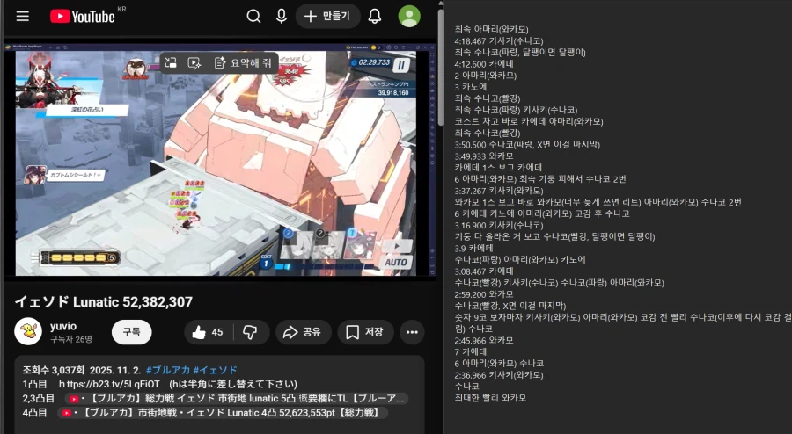Click the line 최속 수나코(파랑) 키사키(수나코)

click(517, 110)
